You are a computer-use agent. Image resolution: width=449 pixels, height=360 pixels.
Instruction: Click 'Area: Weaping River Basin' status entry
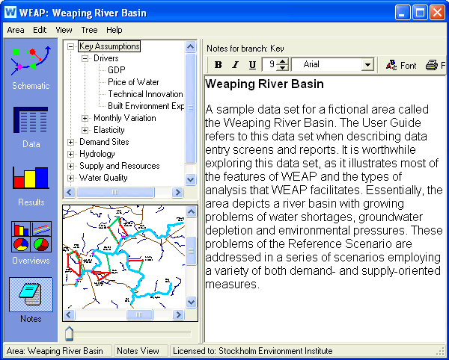coord(55,351)
